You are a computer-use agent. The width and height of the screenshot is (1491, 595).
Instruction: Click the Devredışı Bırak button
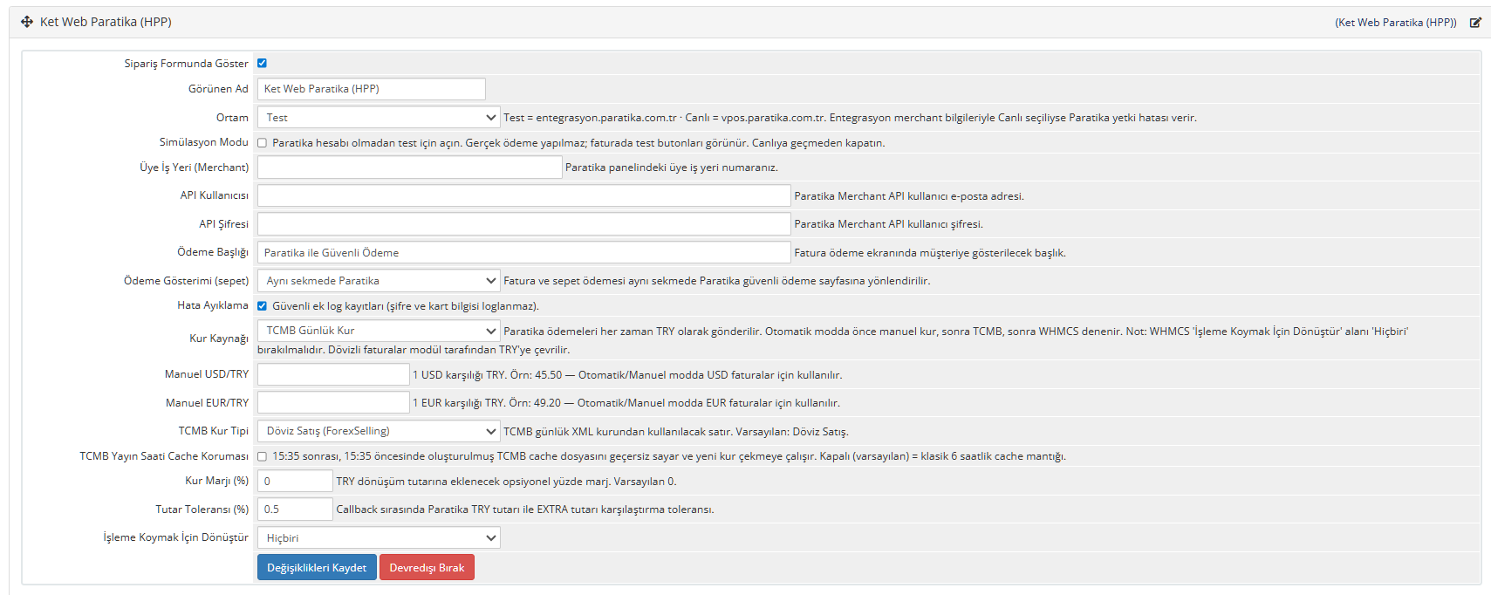point(427,567)
